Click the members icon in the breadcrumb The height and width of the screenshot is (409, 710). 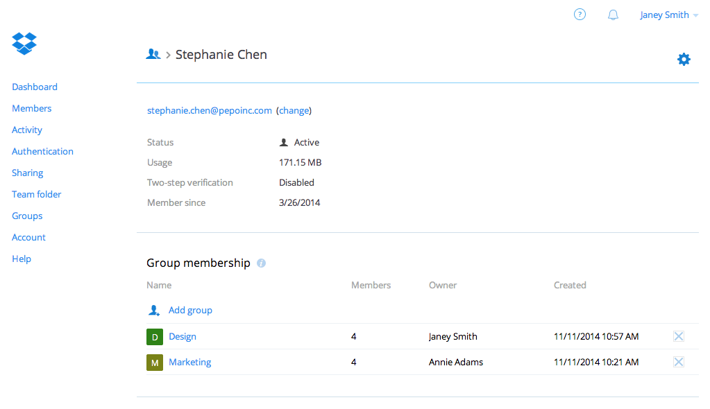[x=153, y=53]
